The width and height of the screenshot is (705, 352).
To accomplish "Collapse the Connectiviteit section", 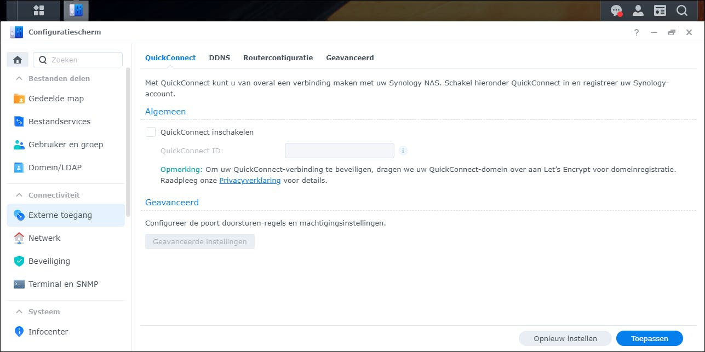I will tap(19, 195).
